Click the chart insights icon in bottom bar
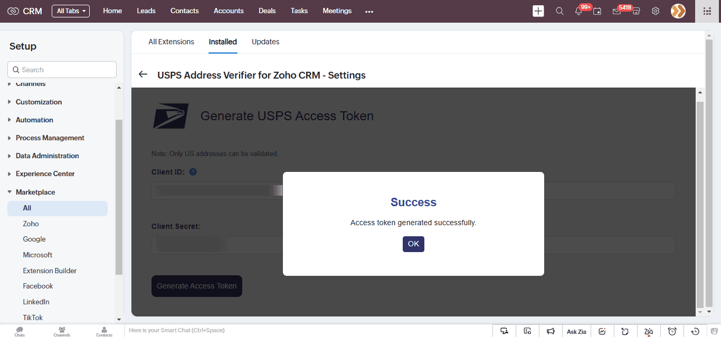This screenshot has height=337, width=721. click(x=602, y=331)
